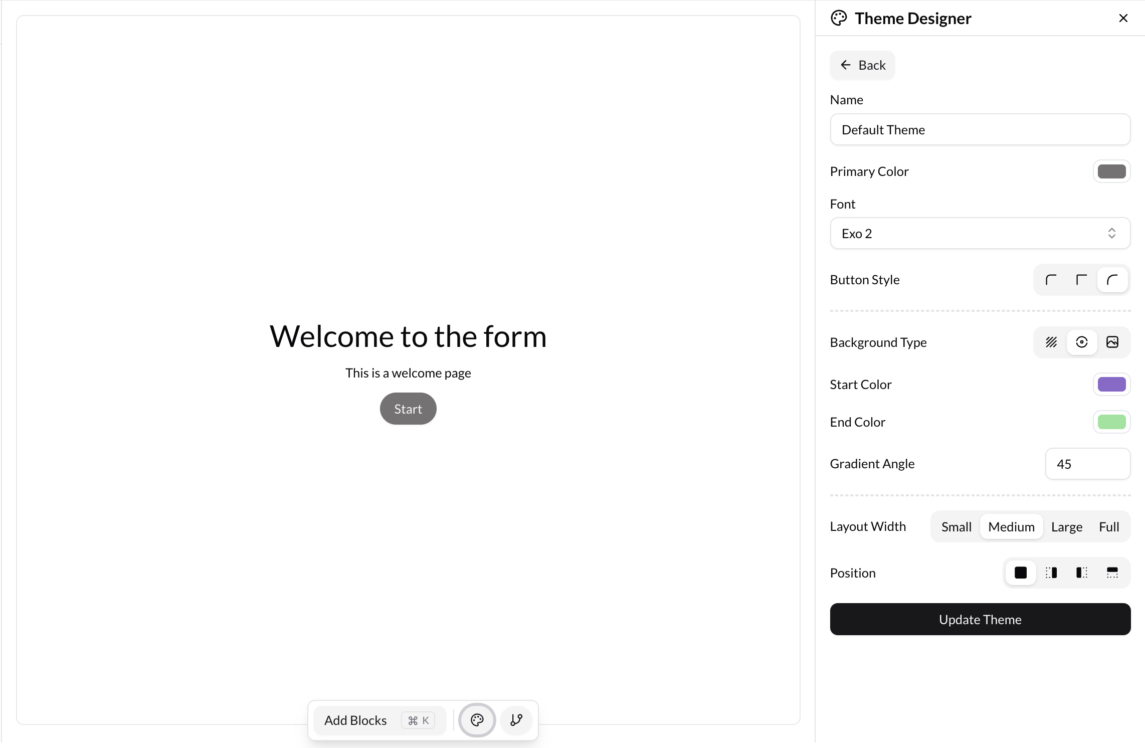Image resolution: width=1145 pixels, height=748 pixels.
Task: Open the logic flow editor icon
Action: click(516, 720)
